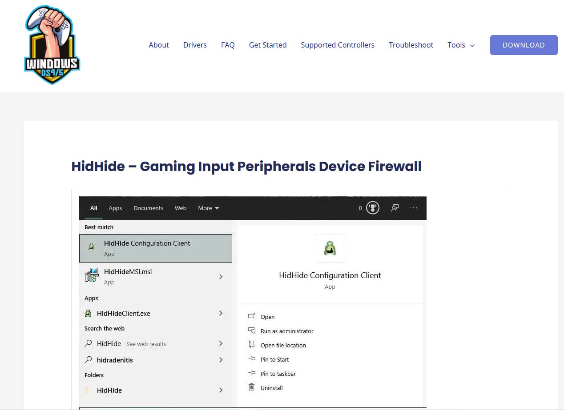Switch to the Documents search tab
This screenshot has width=564, height=410.
click(148, 208)
